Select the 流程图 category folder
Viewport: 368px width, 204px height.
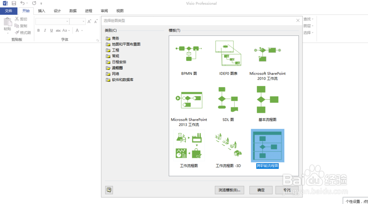[x=114, y=68]
